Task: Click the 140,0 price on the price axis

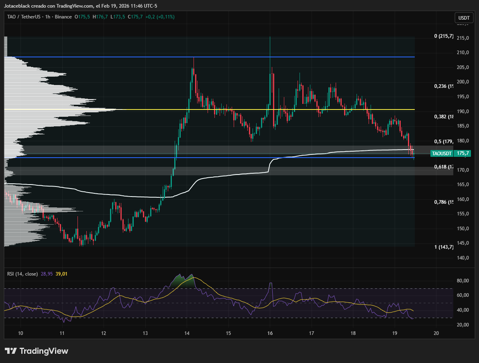Action: point(463,258)
